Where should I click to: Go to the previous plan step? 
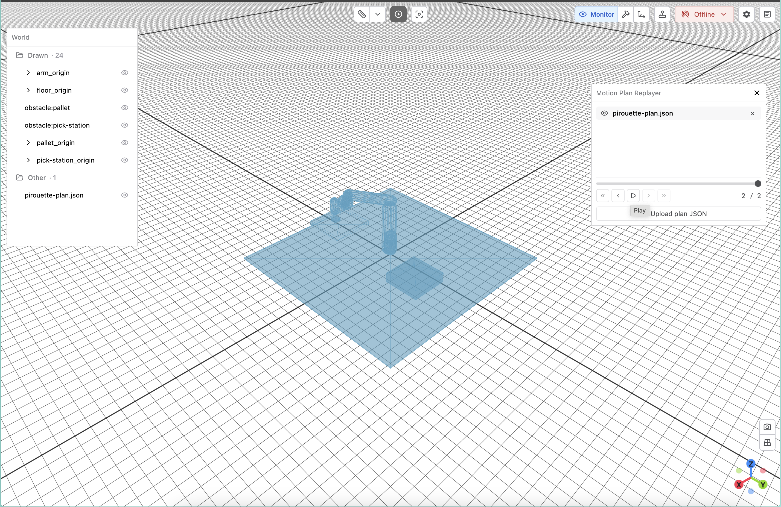point(618,196)
